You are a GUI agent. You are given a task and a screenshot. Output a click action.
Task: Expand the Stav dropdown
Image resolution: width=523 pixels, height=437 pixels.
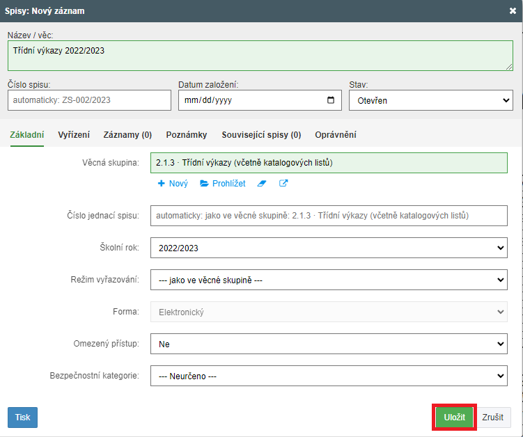pyautogui.click(x=430, y=100)
